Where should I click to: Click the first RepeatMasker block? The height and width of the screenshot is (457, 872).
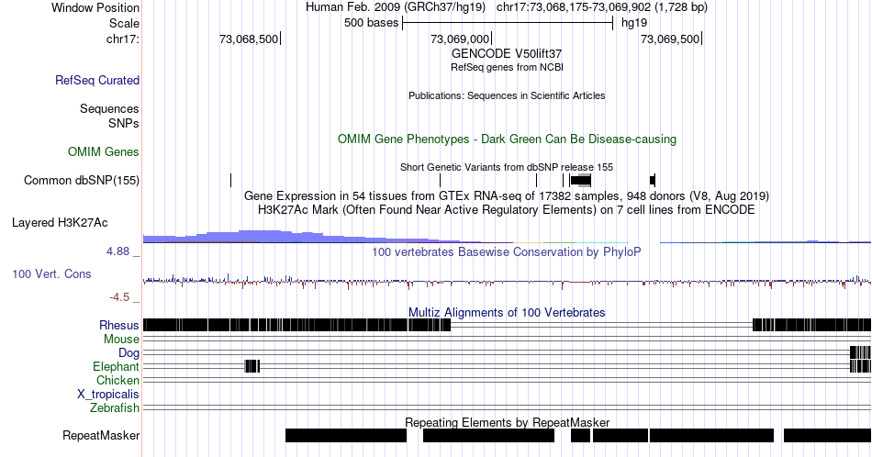click(346, 435)
